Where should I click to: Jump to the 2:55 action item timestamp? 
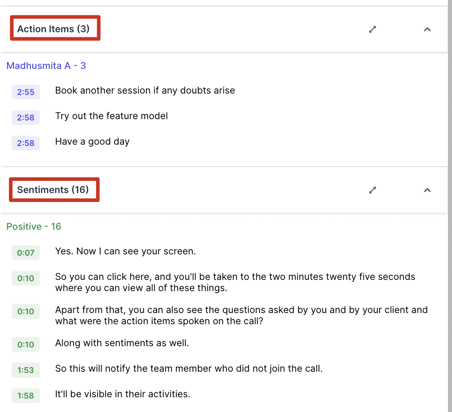pos(26,92)
